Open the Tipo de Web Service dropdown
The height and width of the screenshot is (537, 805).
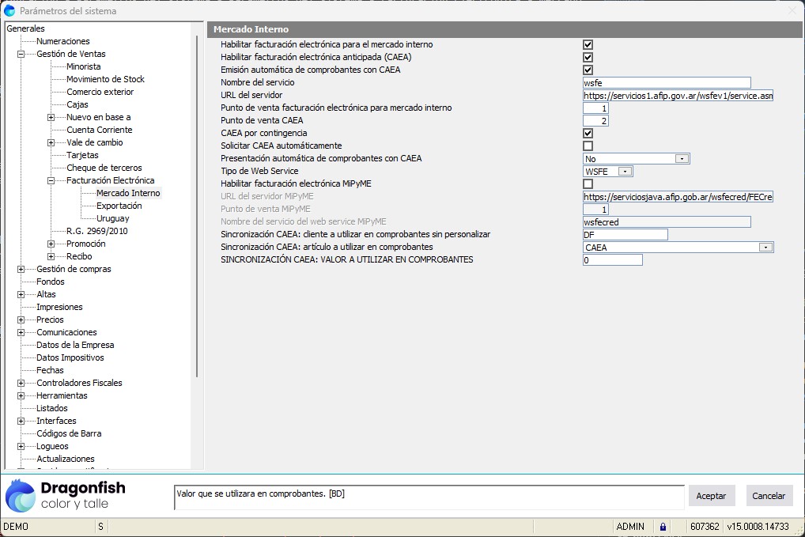(x=625, y=172)
